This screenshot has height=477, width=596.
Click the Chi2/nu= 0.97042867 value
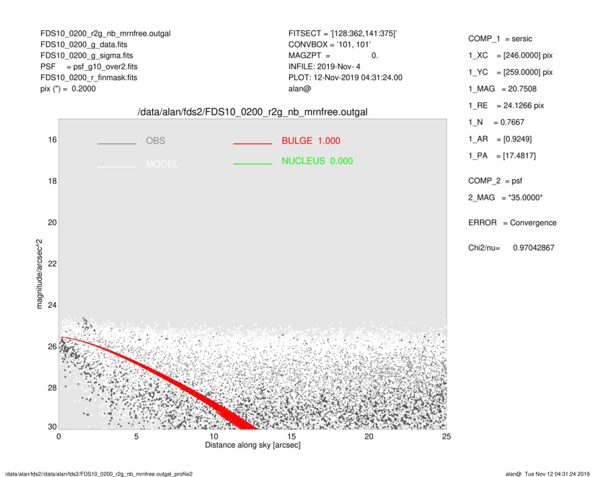[511, 248]
